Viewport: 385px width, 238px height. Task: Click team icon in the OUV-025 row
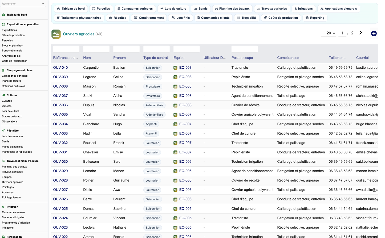click(x=175, y=209)
